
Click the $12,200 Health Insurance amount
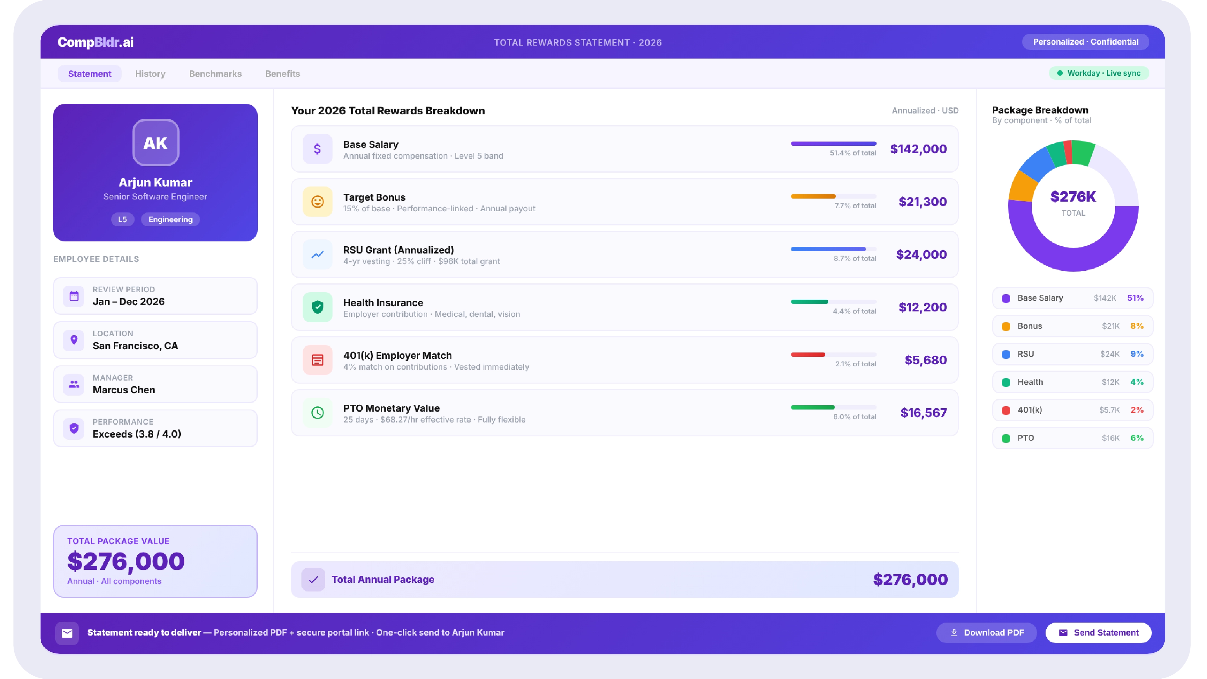coord(922,308)
